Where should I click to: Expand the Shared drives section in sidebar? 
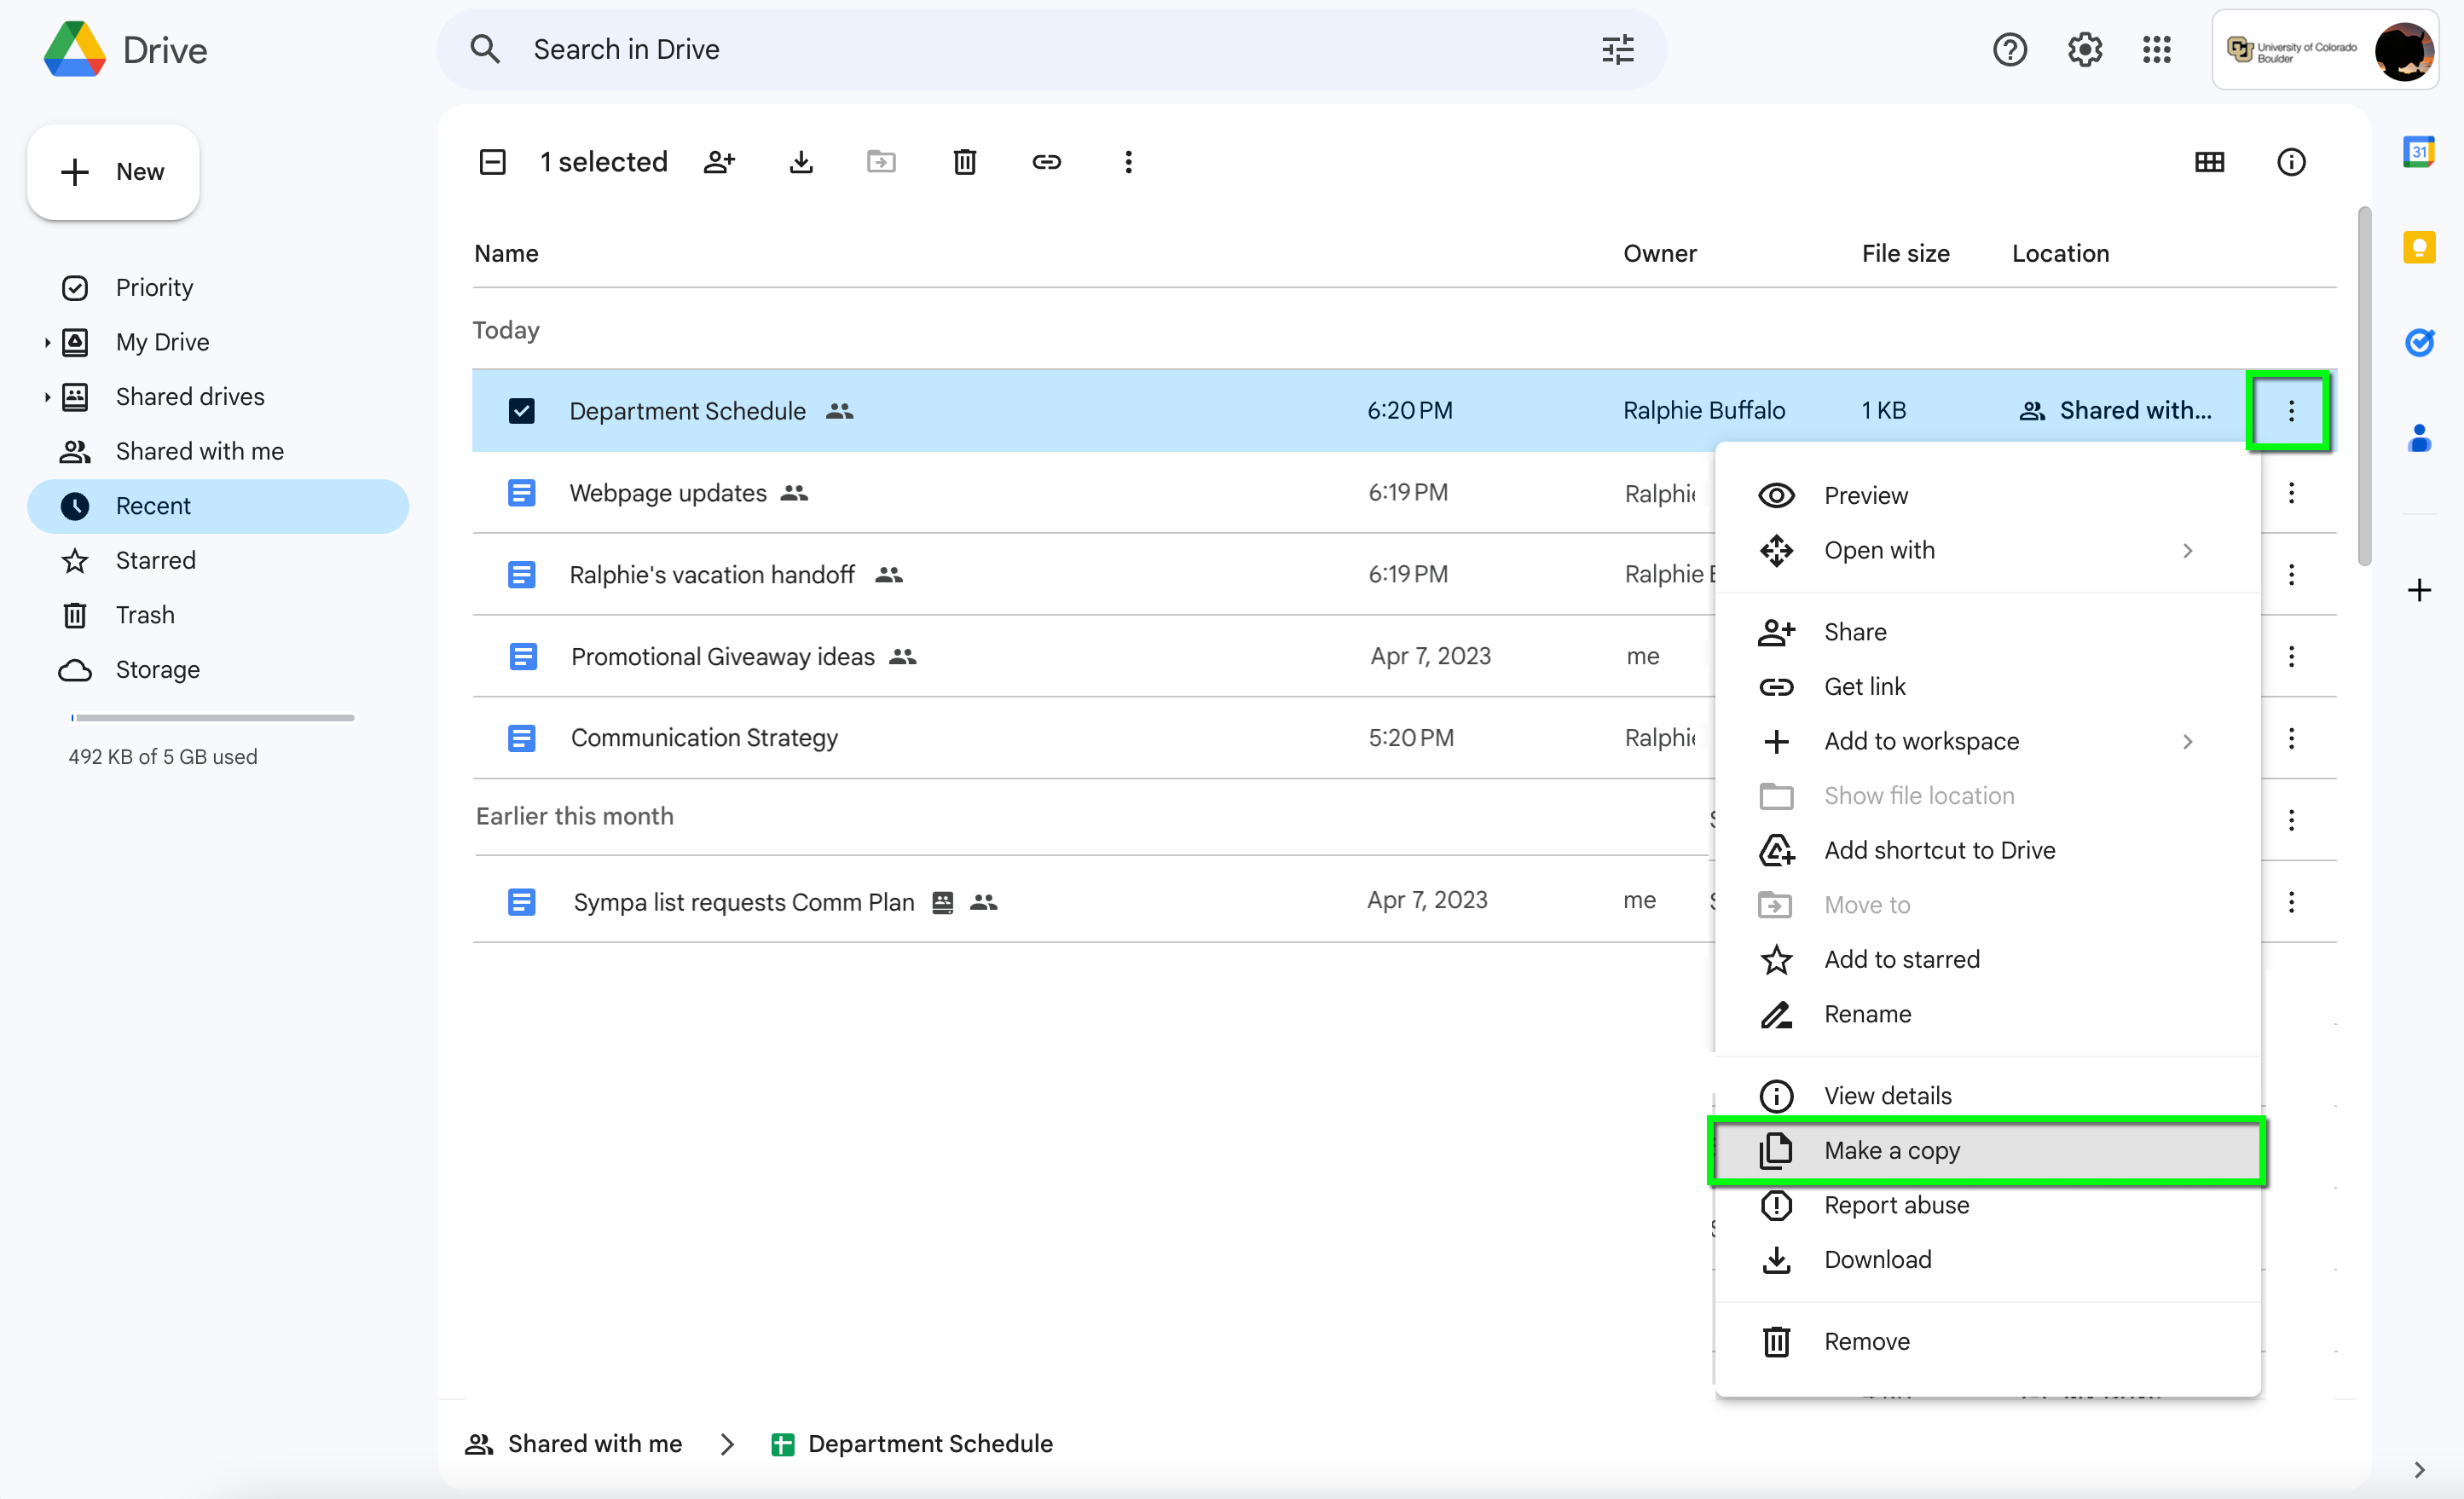46,396
